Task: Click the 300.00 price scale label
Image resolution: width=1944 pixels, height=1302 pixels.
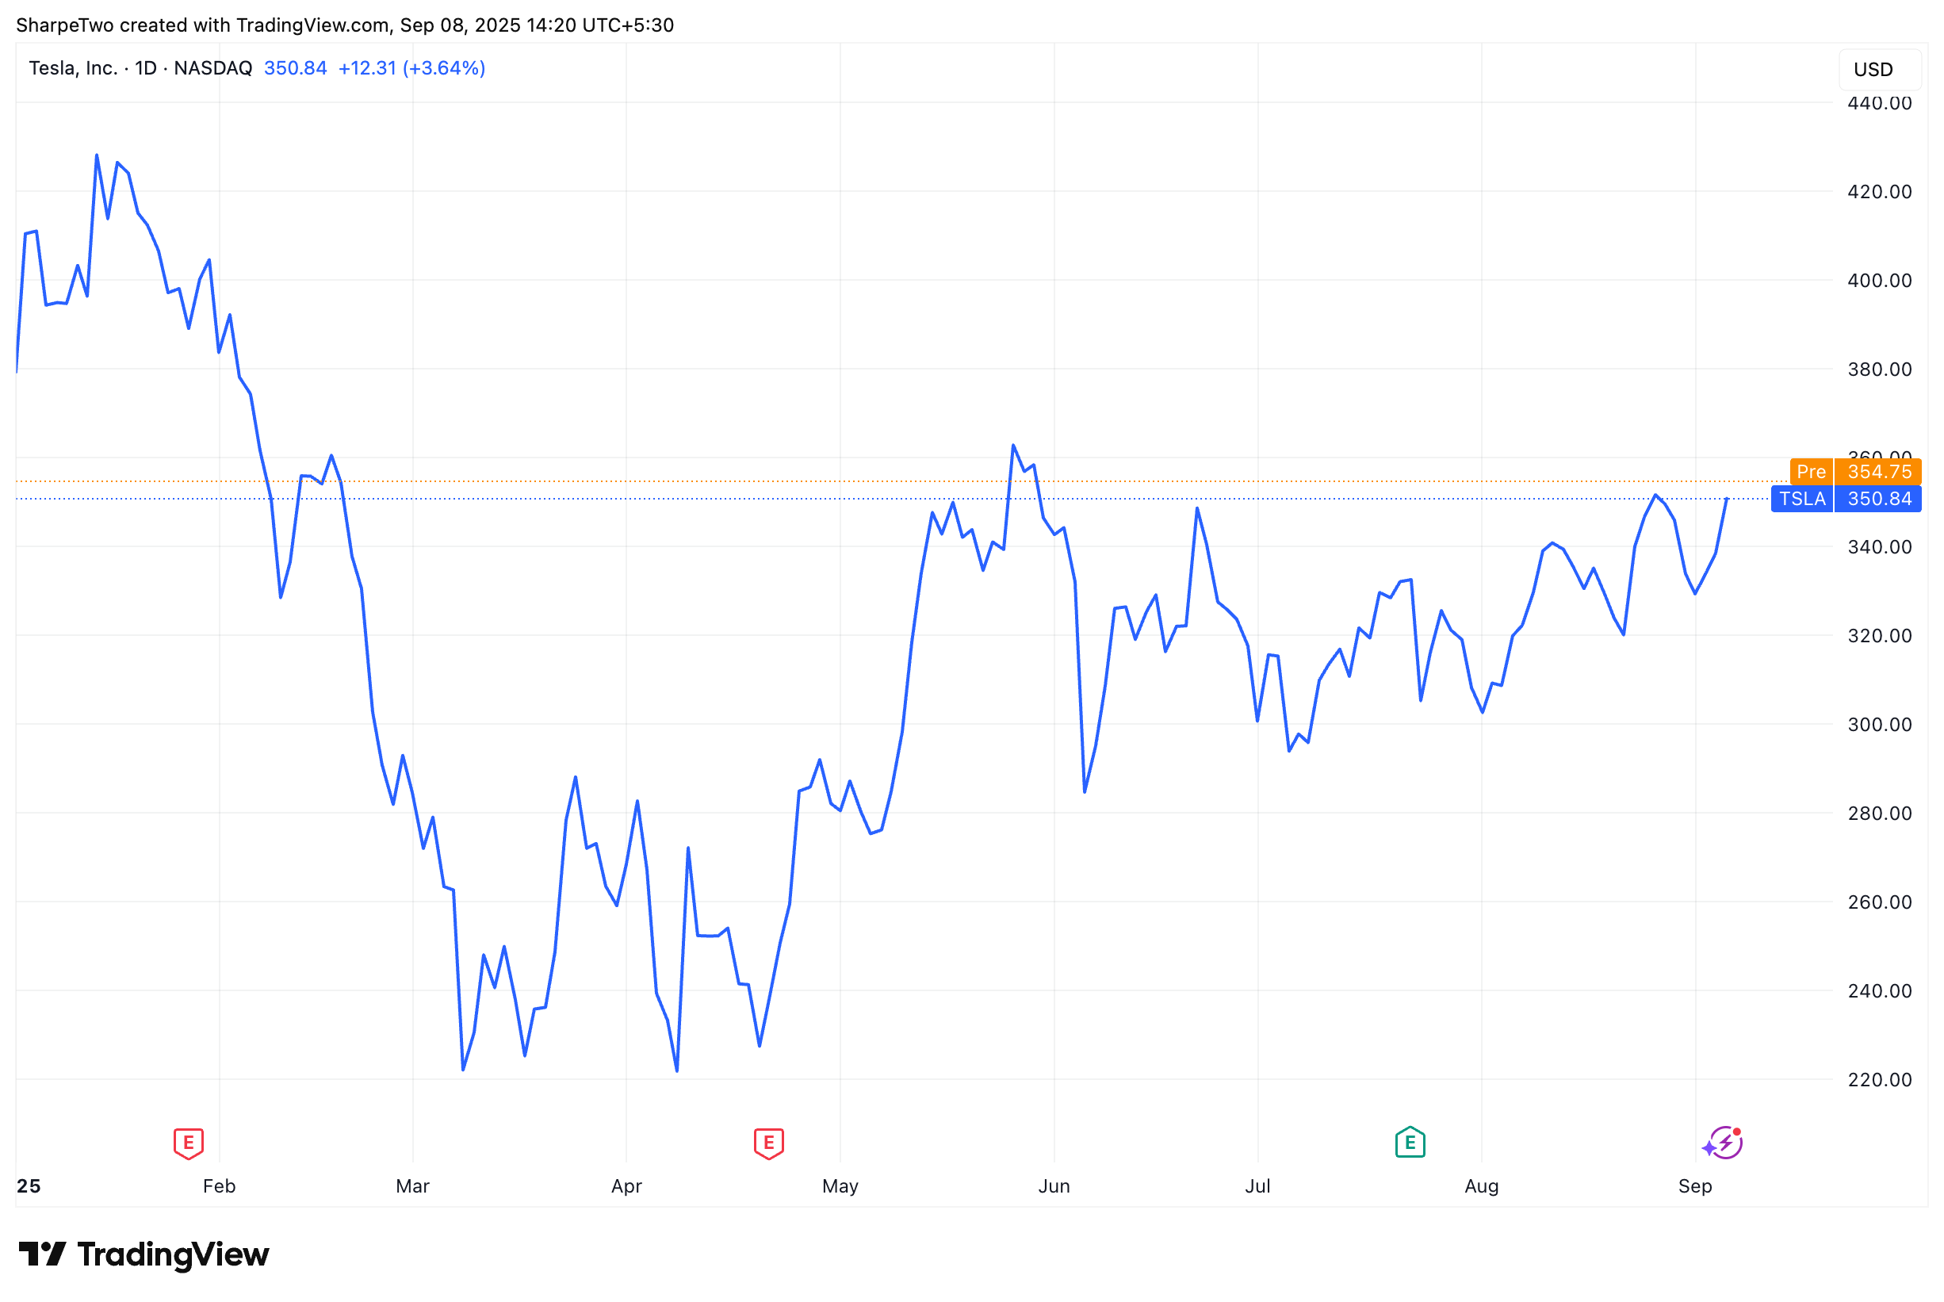Action: coord(1879,724)
